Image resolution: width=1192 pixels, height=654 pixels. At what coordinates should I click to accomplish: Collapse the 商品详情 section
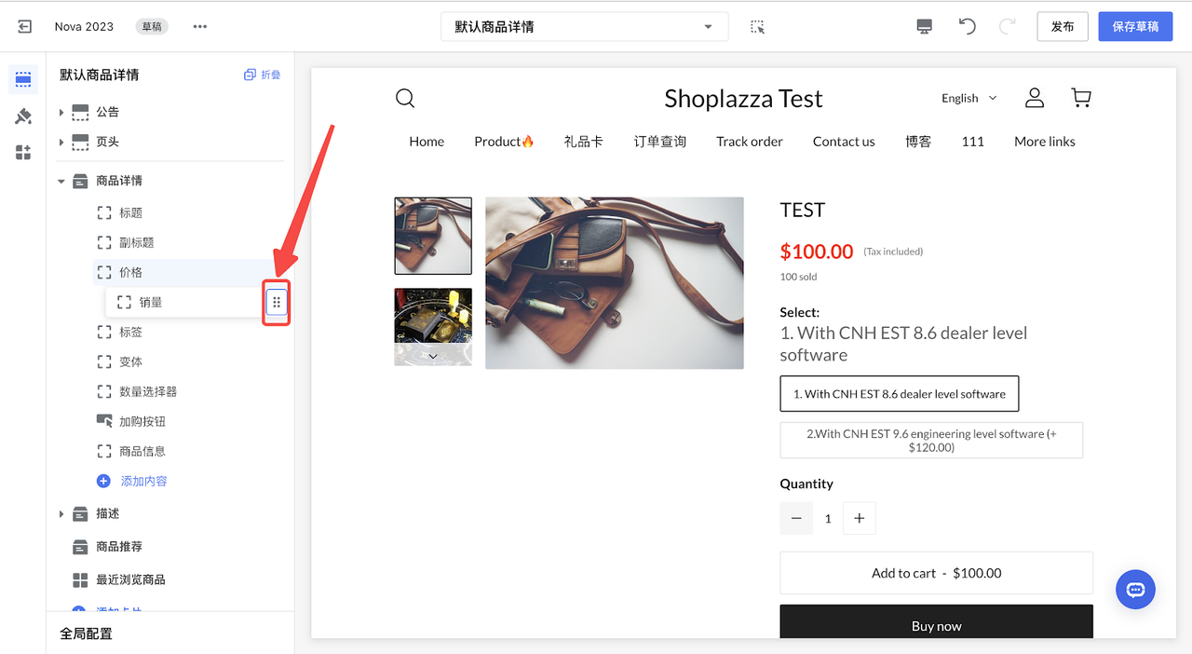click(61, 182)
